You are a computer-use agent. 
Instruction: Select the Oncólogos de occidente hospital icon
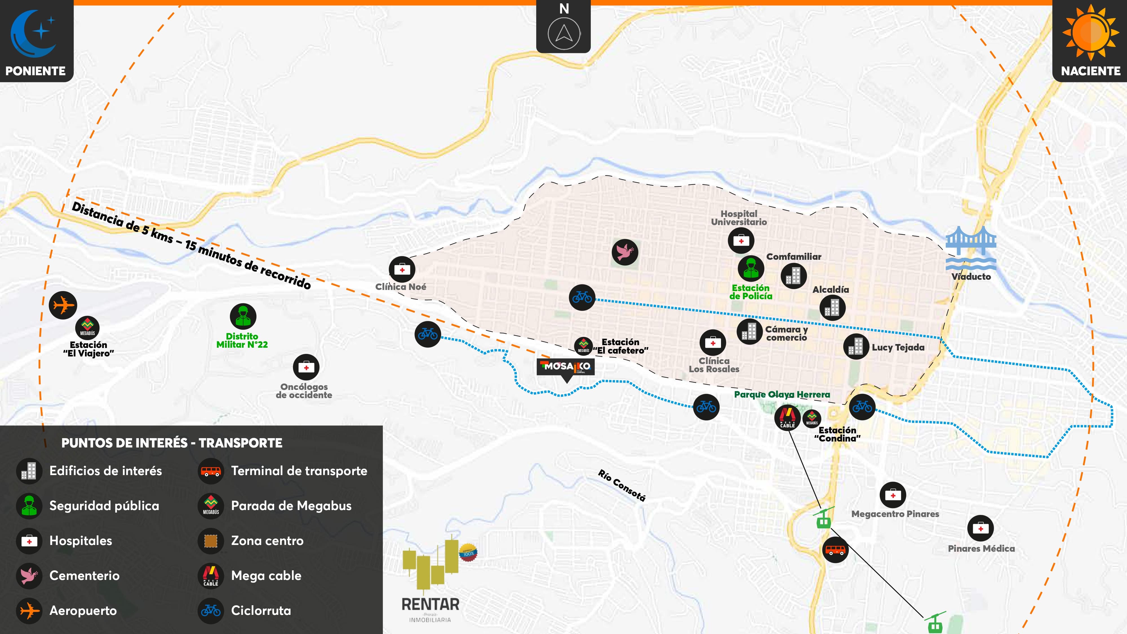(x=306, y=367)
